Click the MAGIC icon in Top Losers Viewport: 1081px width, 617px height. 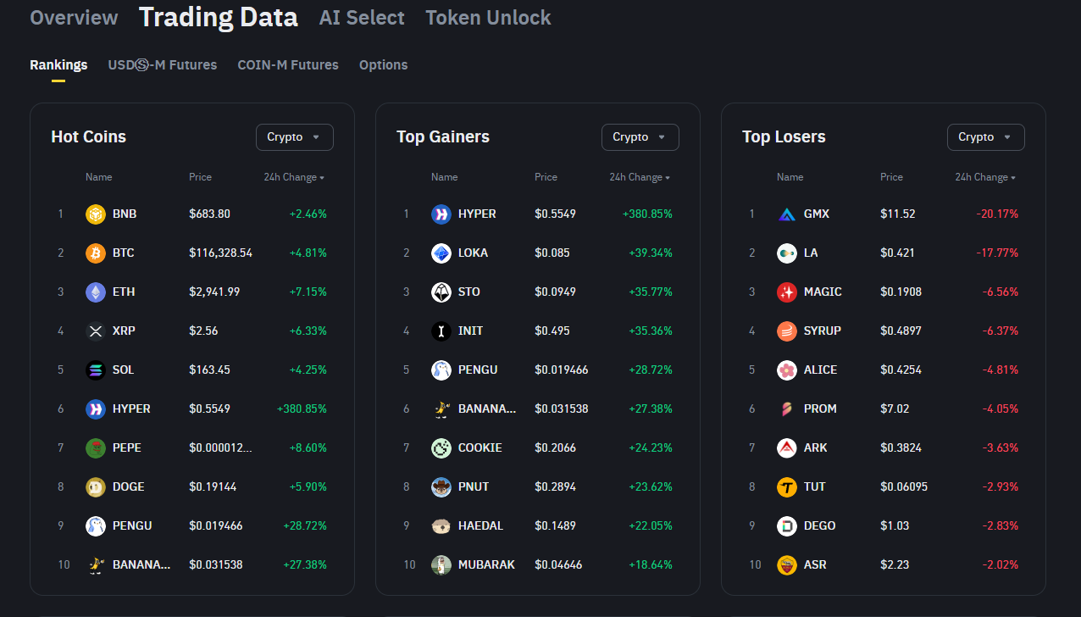[787, 292]
